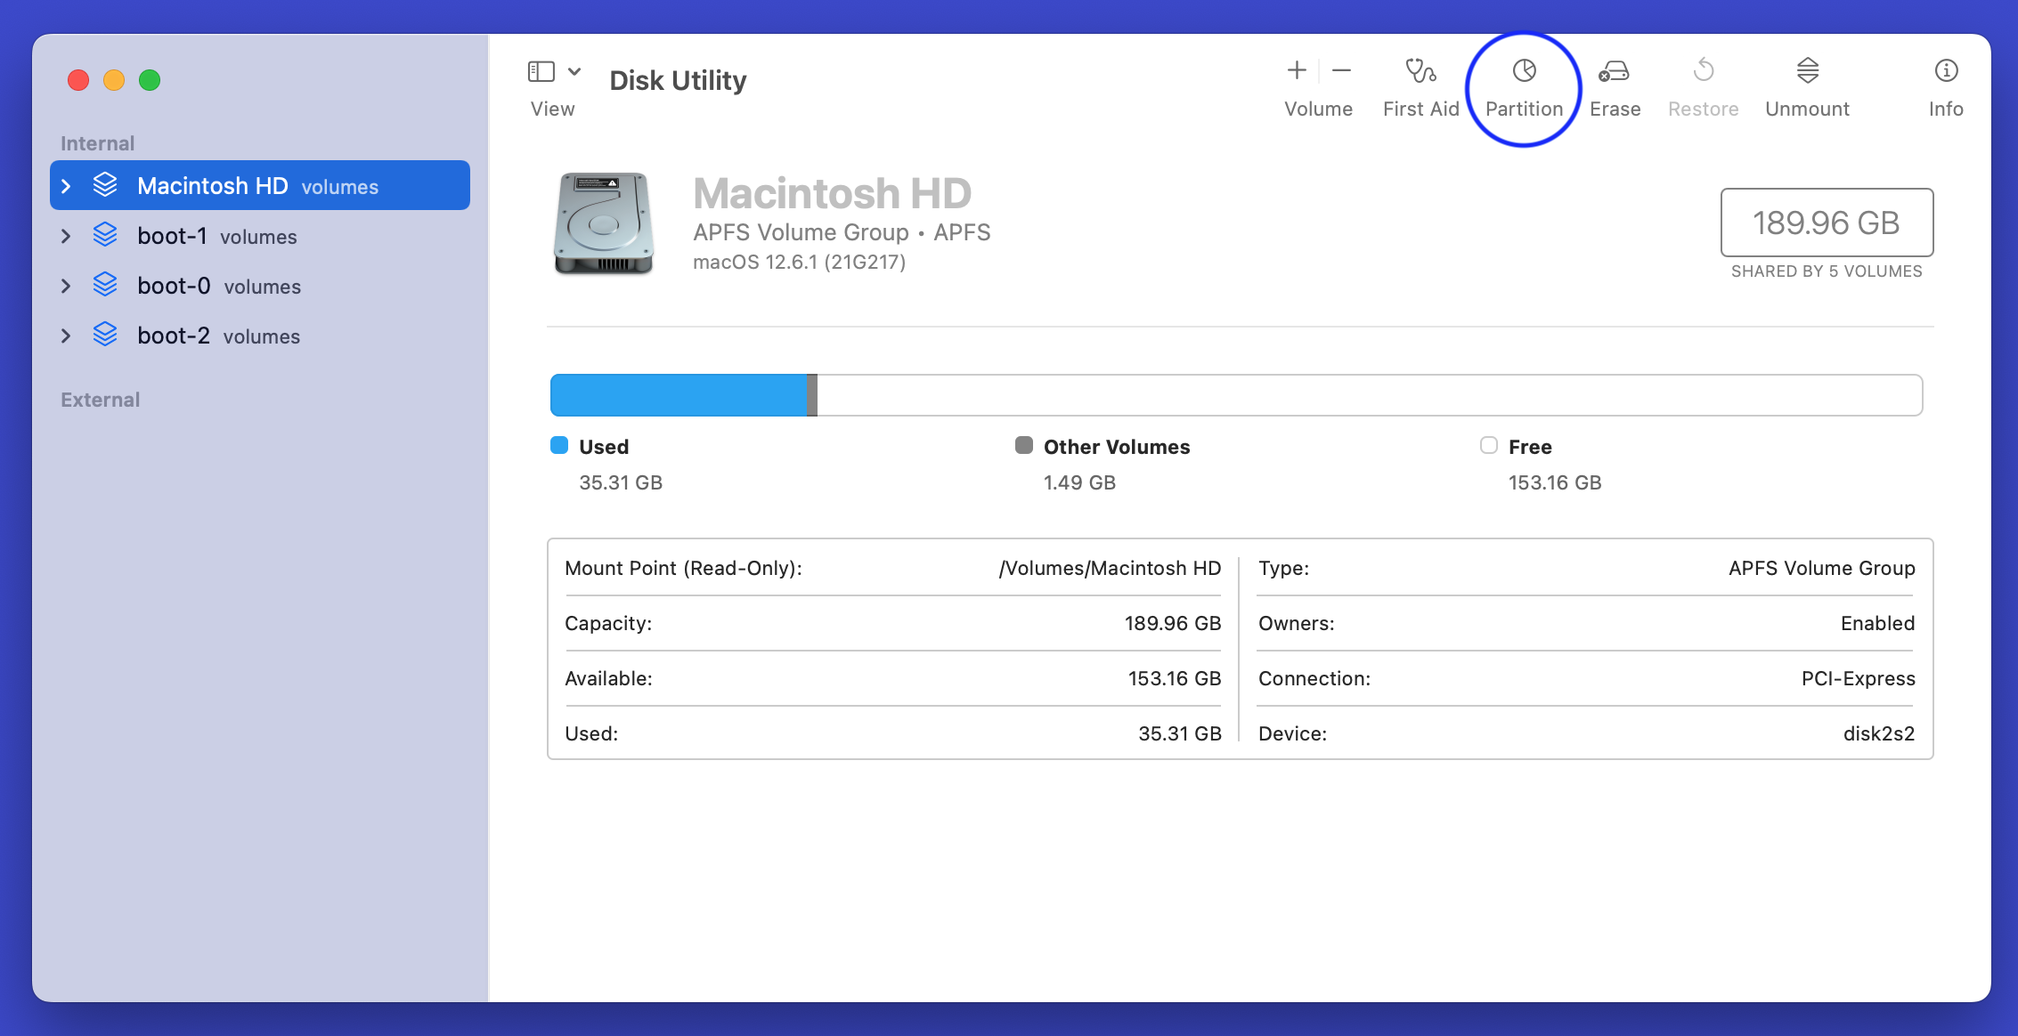
Task: Close the window with the red button
Action: tap(78, 80)
